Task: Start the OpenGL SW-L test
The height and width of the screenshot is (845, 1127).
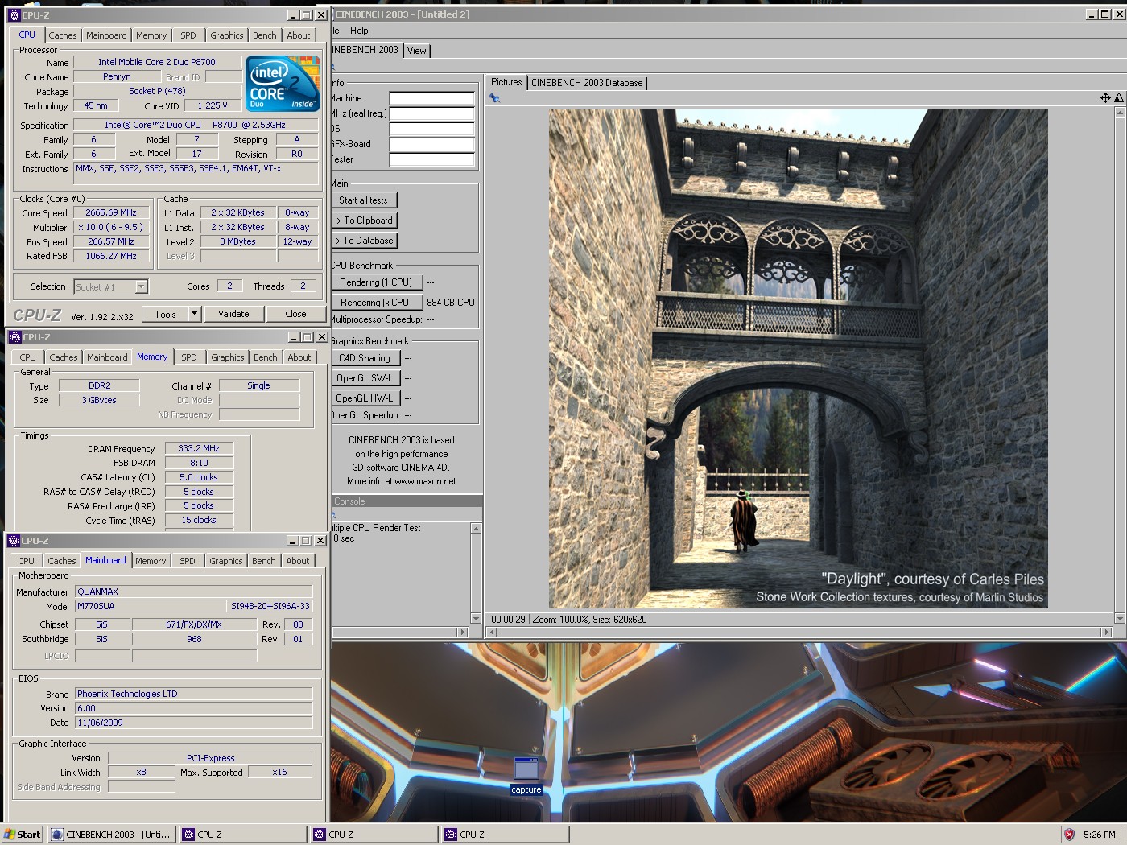Action: pyautogui.click(x=364, y=378)
